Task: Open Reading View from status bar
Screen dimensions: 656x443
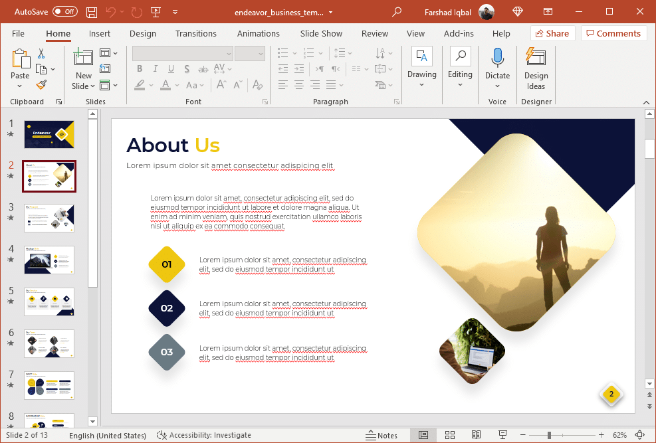Action: [476, 435]
